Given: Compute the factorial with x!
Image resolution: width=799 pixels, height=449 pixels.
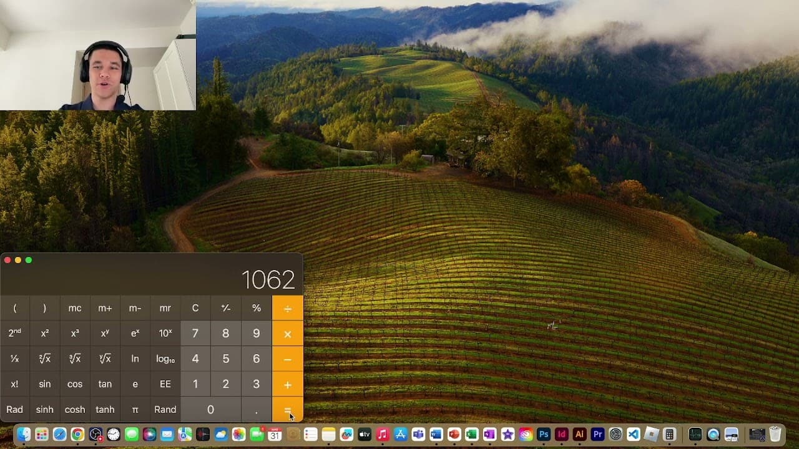Looking at the screenshot, I should tap(15, 385).
